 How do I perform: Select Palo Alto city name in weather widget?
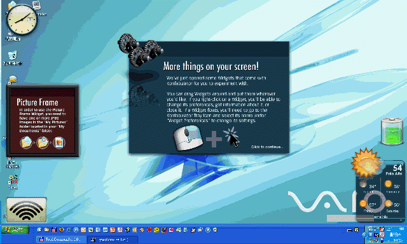394,173
